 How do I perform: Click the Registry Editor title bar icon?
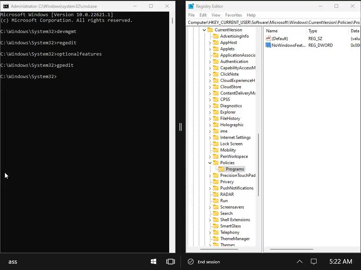(x=191, y=6)
